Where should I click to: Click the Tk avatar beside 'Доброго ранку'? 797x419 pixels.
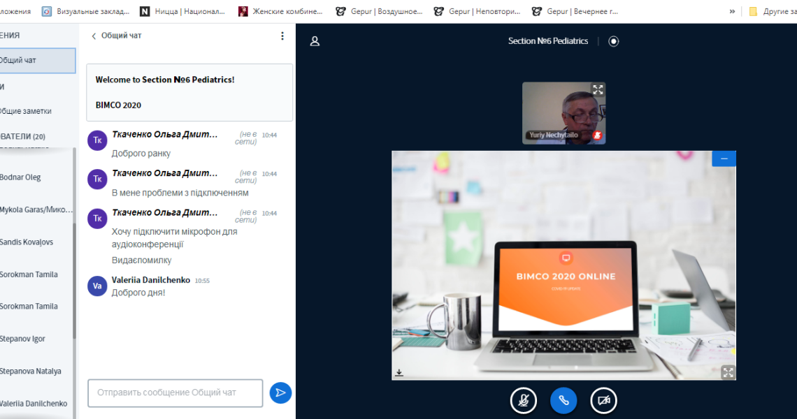(x=97, y=140)
